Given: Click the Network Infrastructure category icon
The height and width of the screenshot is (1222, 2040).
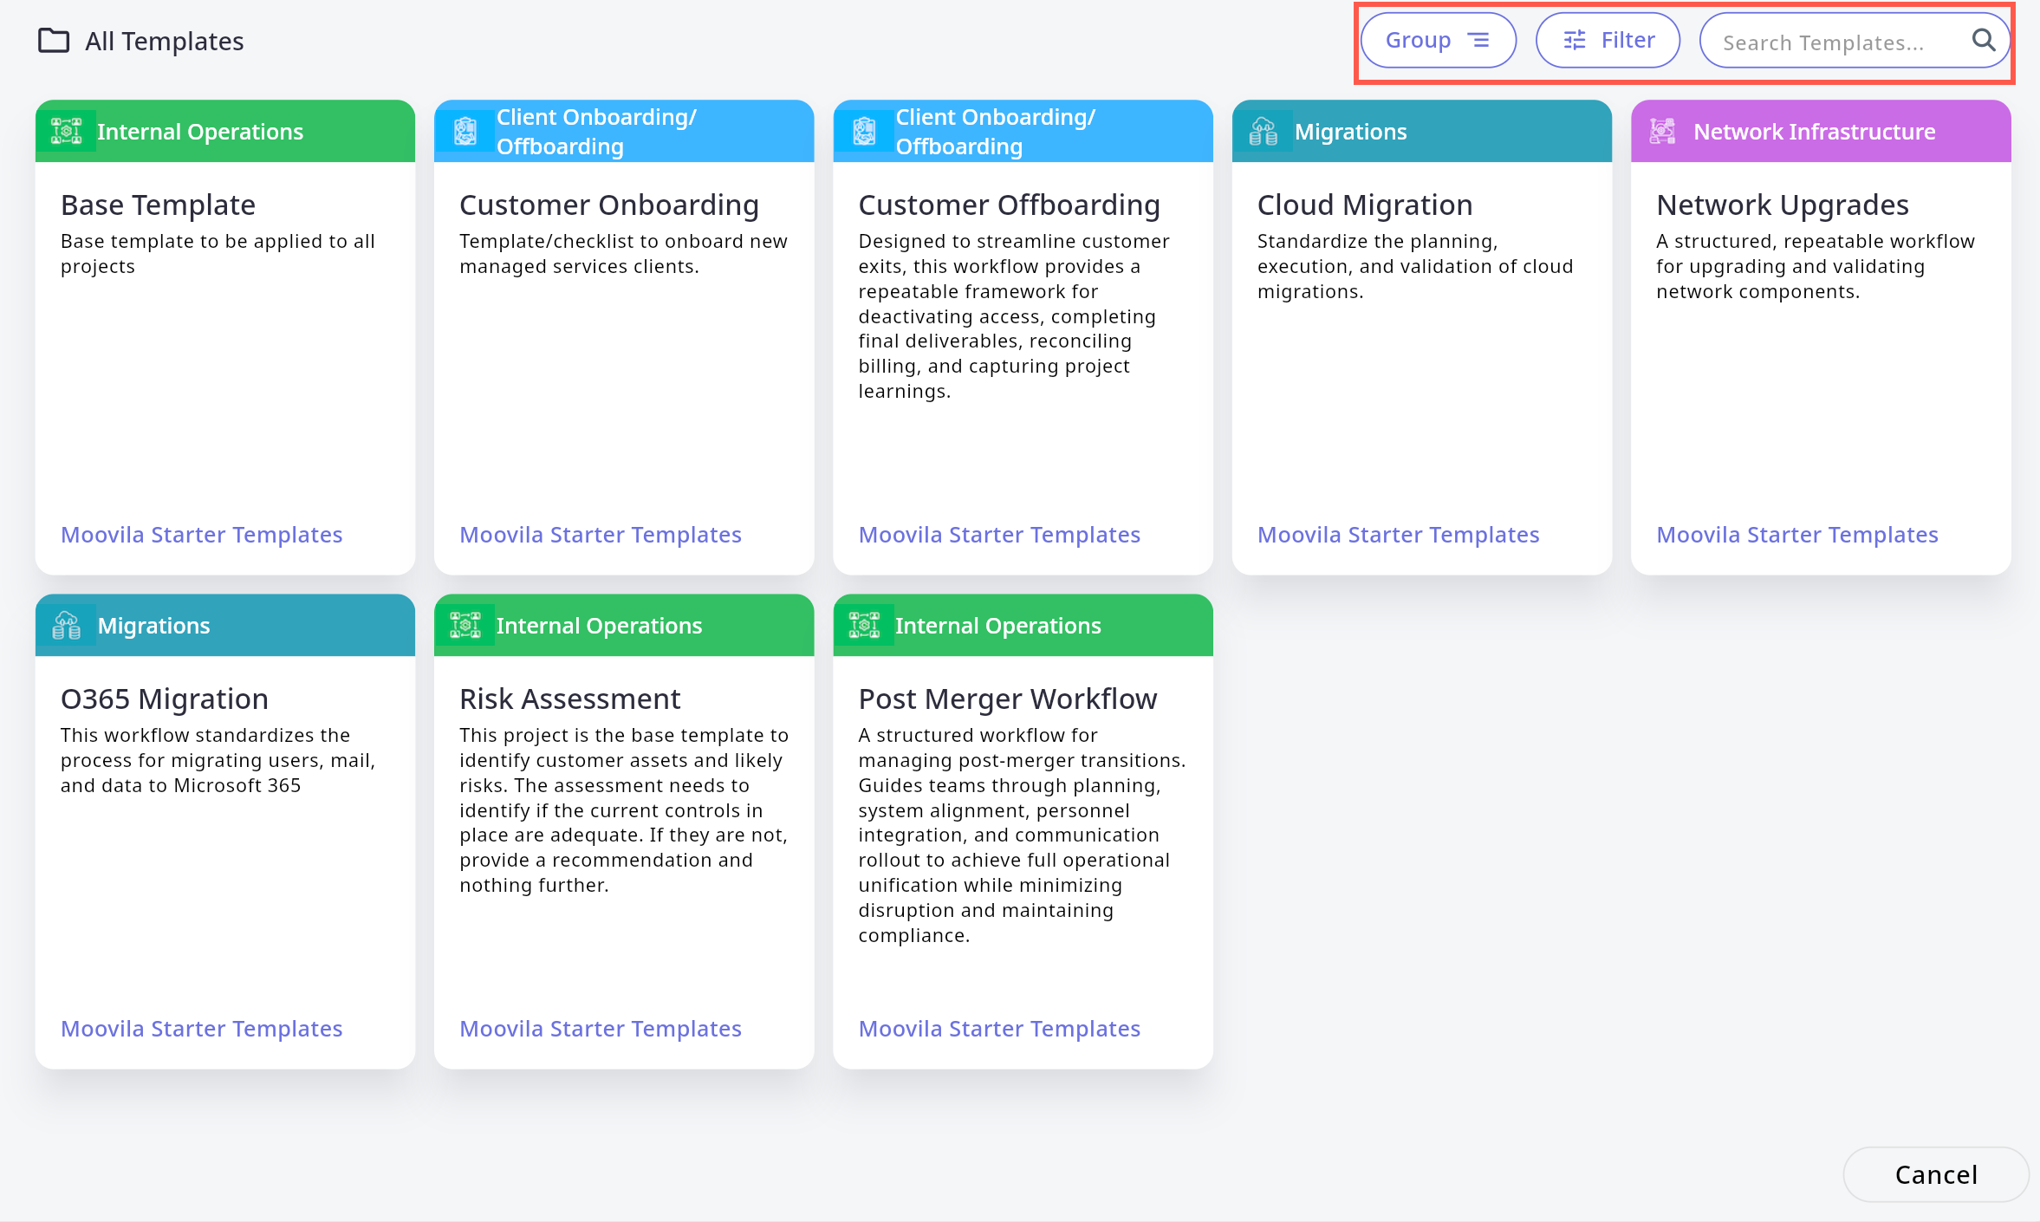Looking at the screenshot, I should point(1662,131).
